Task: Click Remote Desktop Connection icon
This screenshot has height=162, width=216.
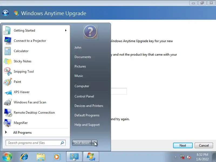Action: (x=8, y=113)
